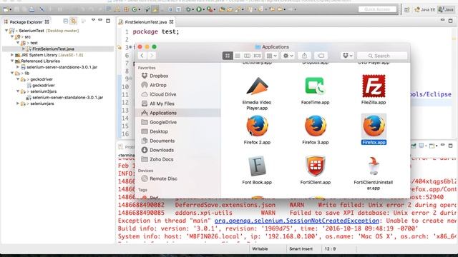Switch to FirstSeleniumTest.java editor tab
The width and height of the screenshot is (458, 257).
pyautogui.click(x=145, y=22)
